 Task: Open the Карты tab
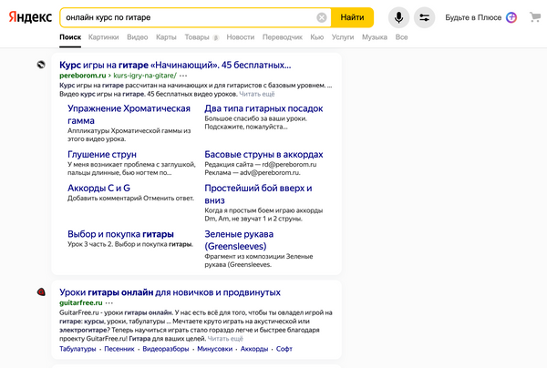point(166,37)
